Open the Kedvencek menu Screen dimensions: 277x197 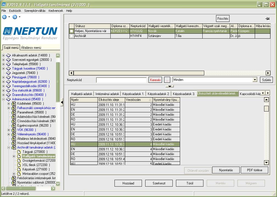point(56,11)
